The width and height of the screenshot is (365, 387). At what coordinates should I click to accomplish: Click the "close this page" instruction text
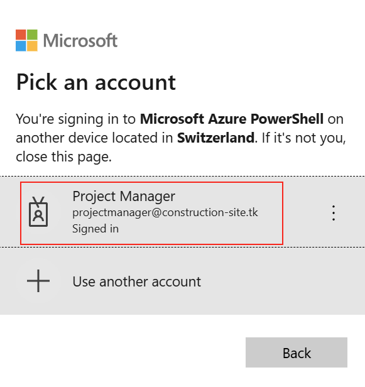click(x=63, y=156)
